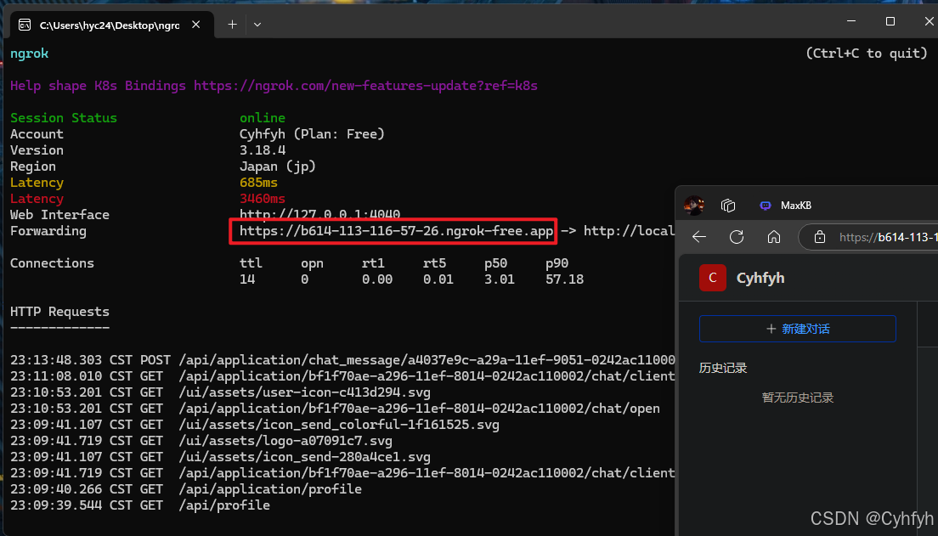Click the icon_send-280a4ce1.svg request line

pyautogui.click(x=220, y=457)
